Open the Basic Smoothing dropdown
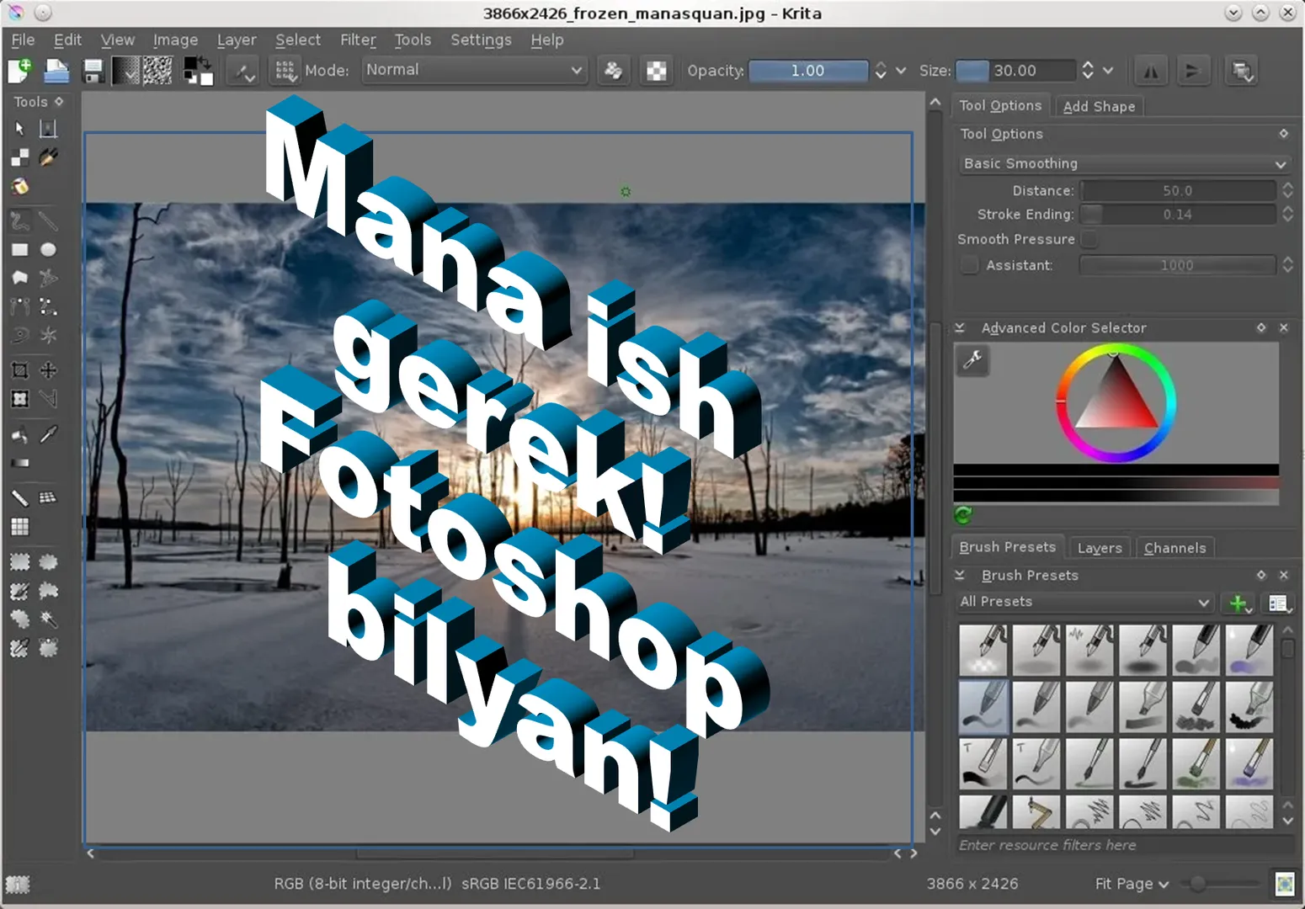The height and width of the screenshot is (909, 1305). coord(1125,163)
